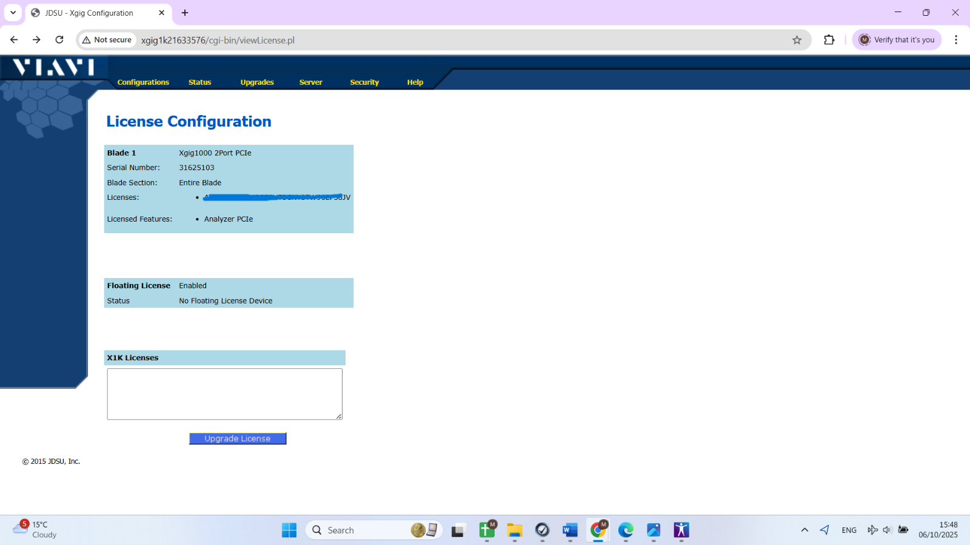Image resolution: width=970 pixels, height=545 pixels.
Task: Open Microsoft Edge from the taskbar
Action: tap(626, 530)
